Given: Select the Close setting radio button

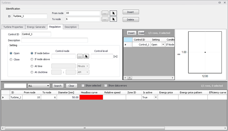Looking at the screenshot, I should pyautogui.click(x=11, y=60).
